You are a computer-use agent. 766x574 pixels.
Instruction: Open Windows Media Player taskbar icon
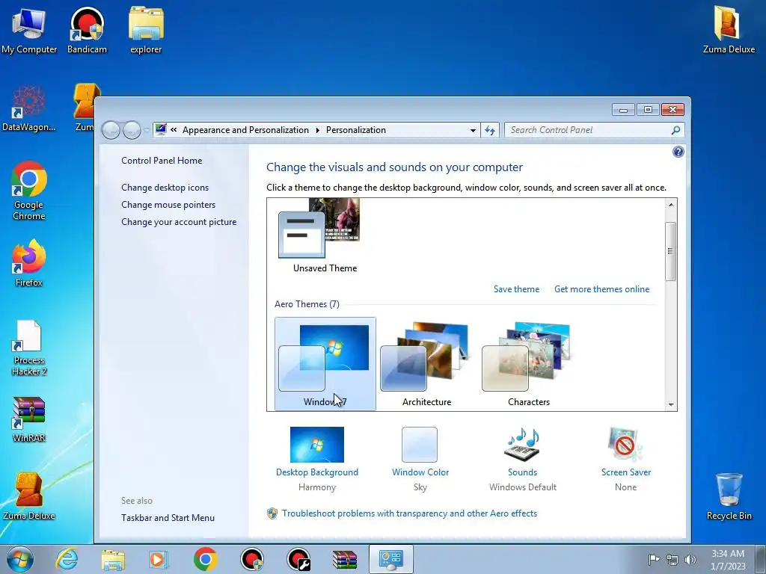click(x=159, y=559)
